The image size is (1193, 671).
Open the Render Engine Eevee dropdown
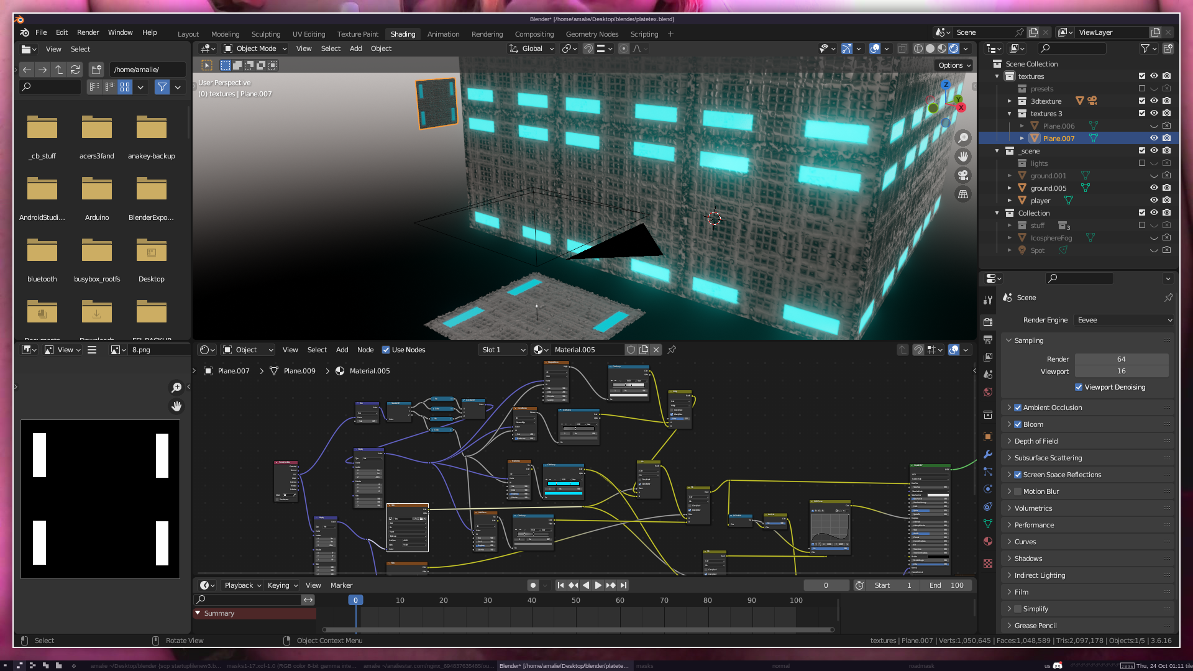(x=1124, y=320)
